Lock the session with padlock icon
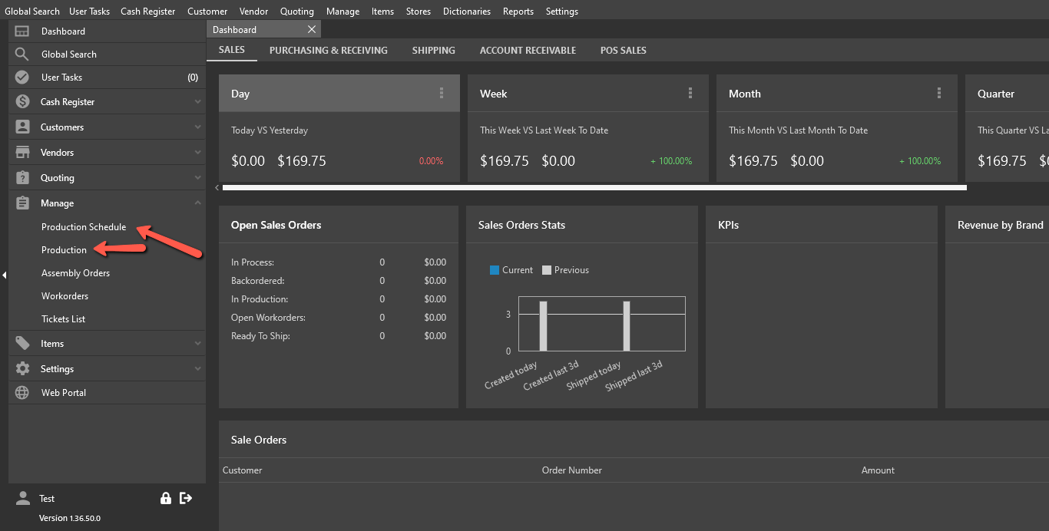 165,498
